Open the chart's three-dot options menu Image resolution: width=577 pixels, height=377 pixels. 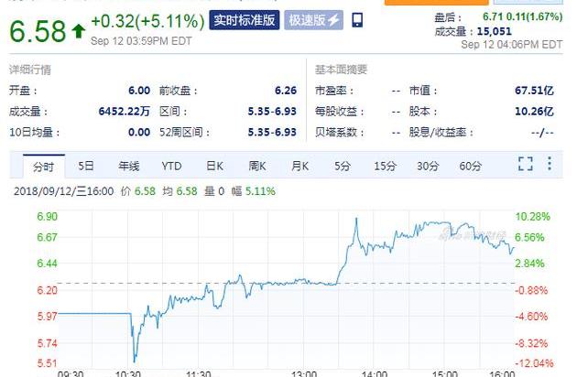(x=550, y=165)
